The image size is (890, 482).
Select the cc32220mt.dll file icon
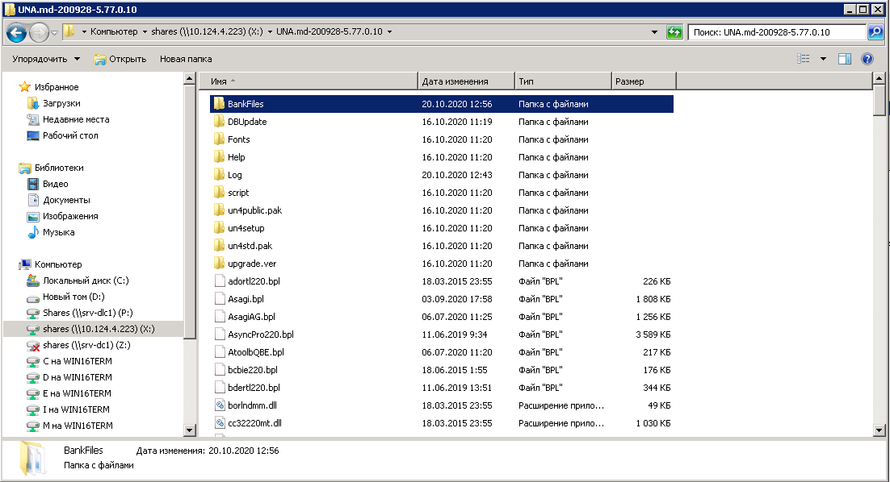pyautogui.click(x=220, y=423)
